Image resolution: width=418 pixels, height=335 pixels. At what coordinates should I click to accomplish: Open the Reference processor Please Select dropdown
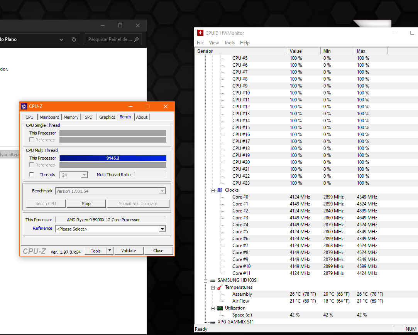[x=162, y=229]
